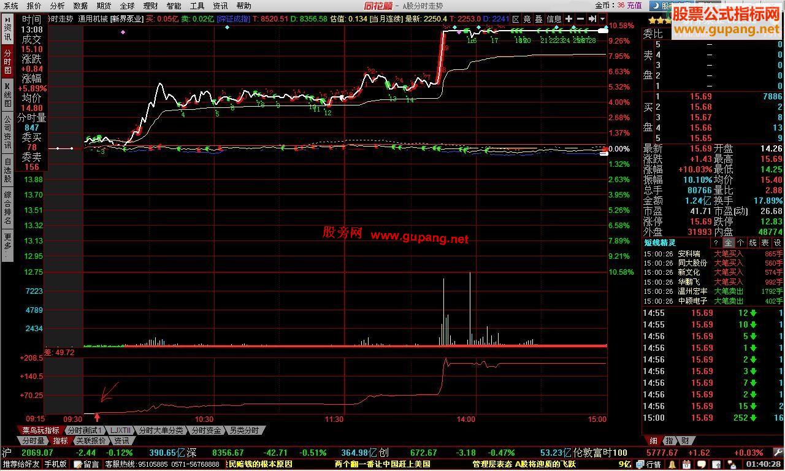785x471 pixels.
Task: Select the 财 tab in right panel
Action: pos(684,441)
